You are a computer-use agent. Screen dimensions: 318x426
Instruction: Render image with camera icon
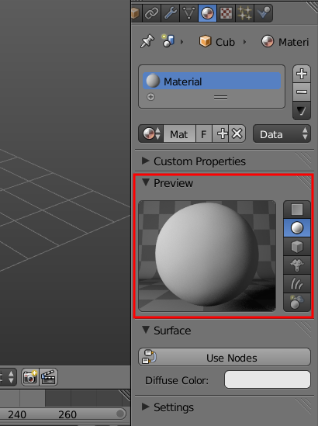point(30,377)
